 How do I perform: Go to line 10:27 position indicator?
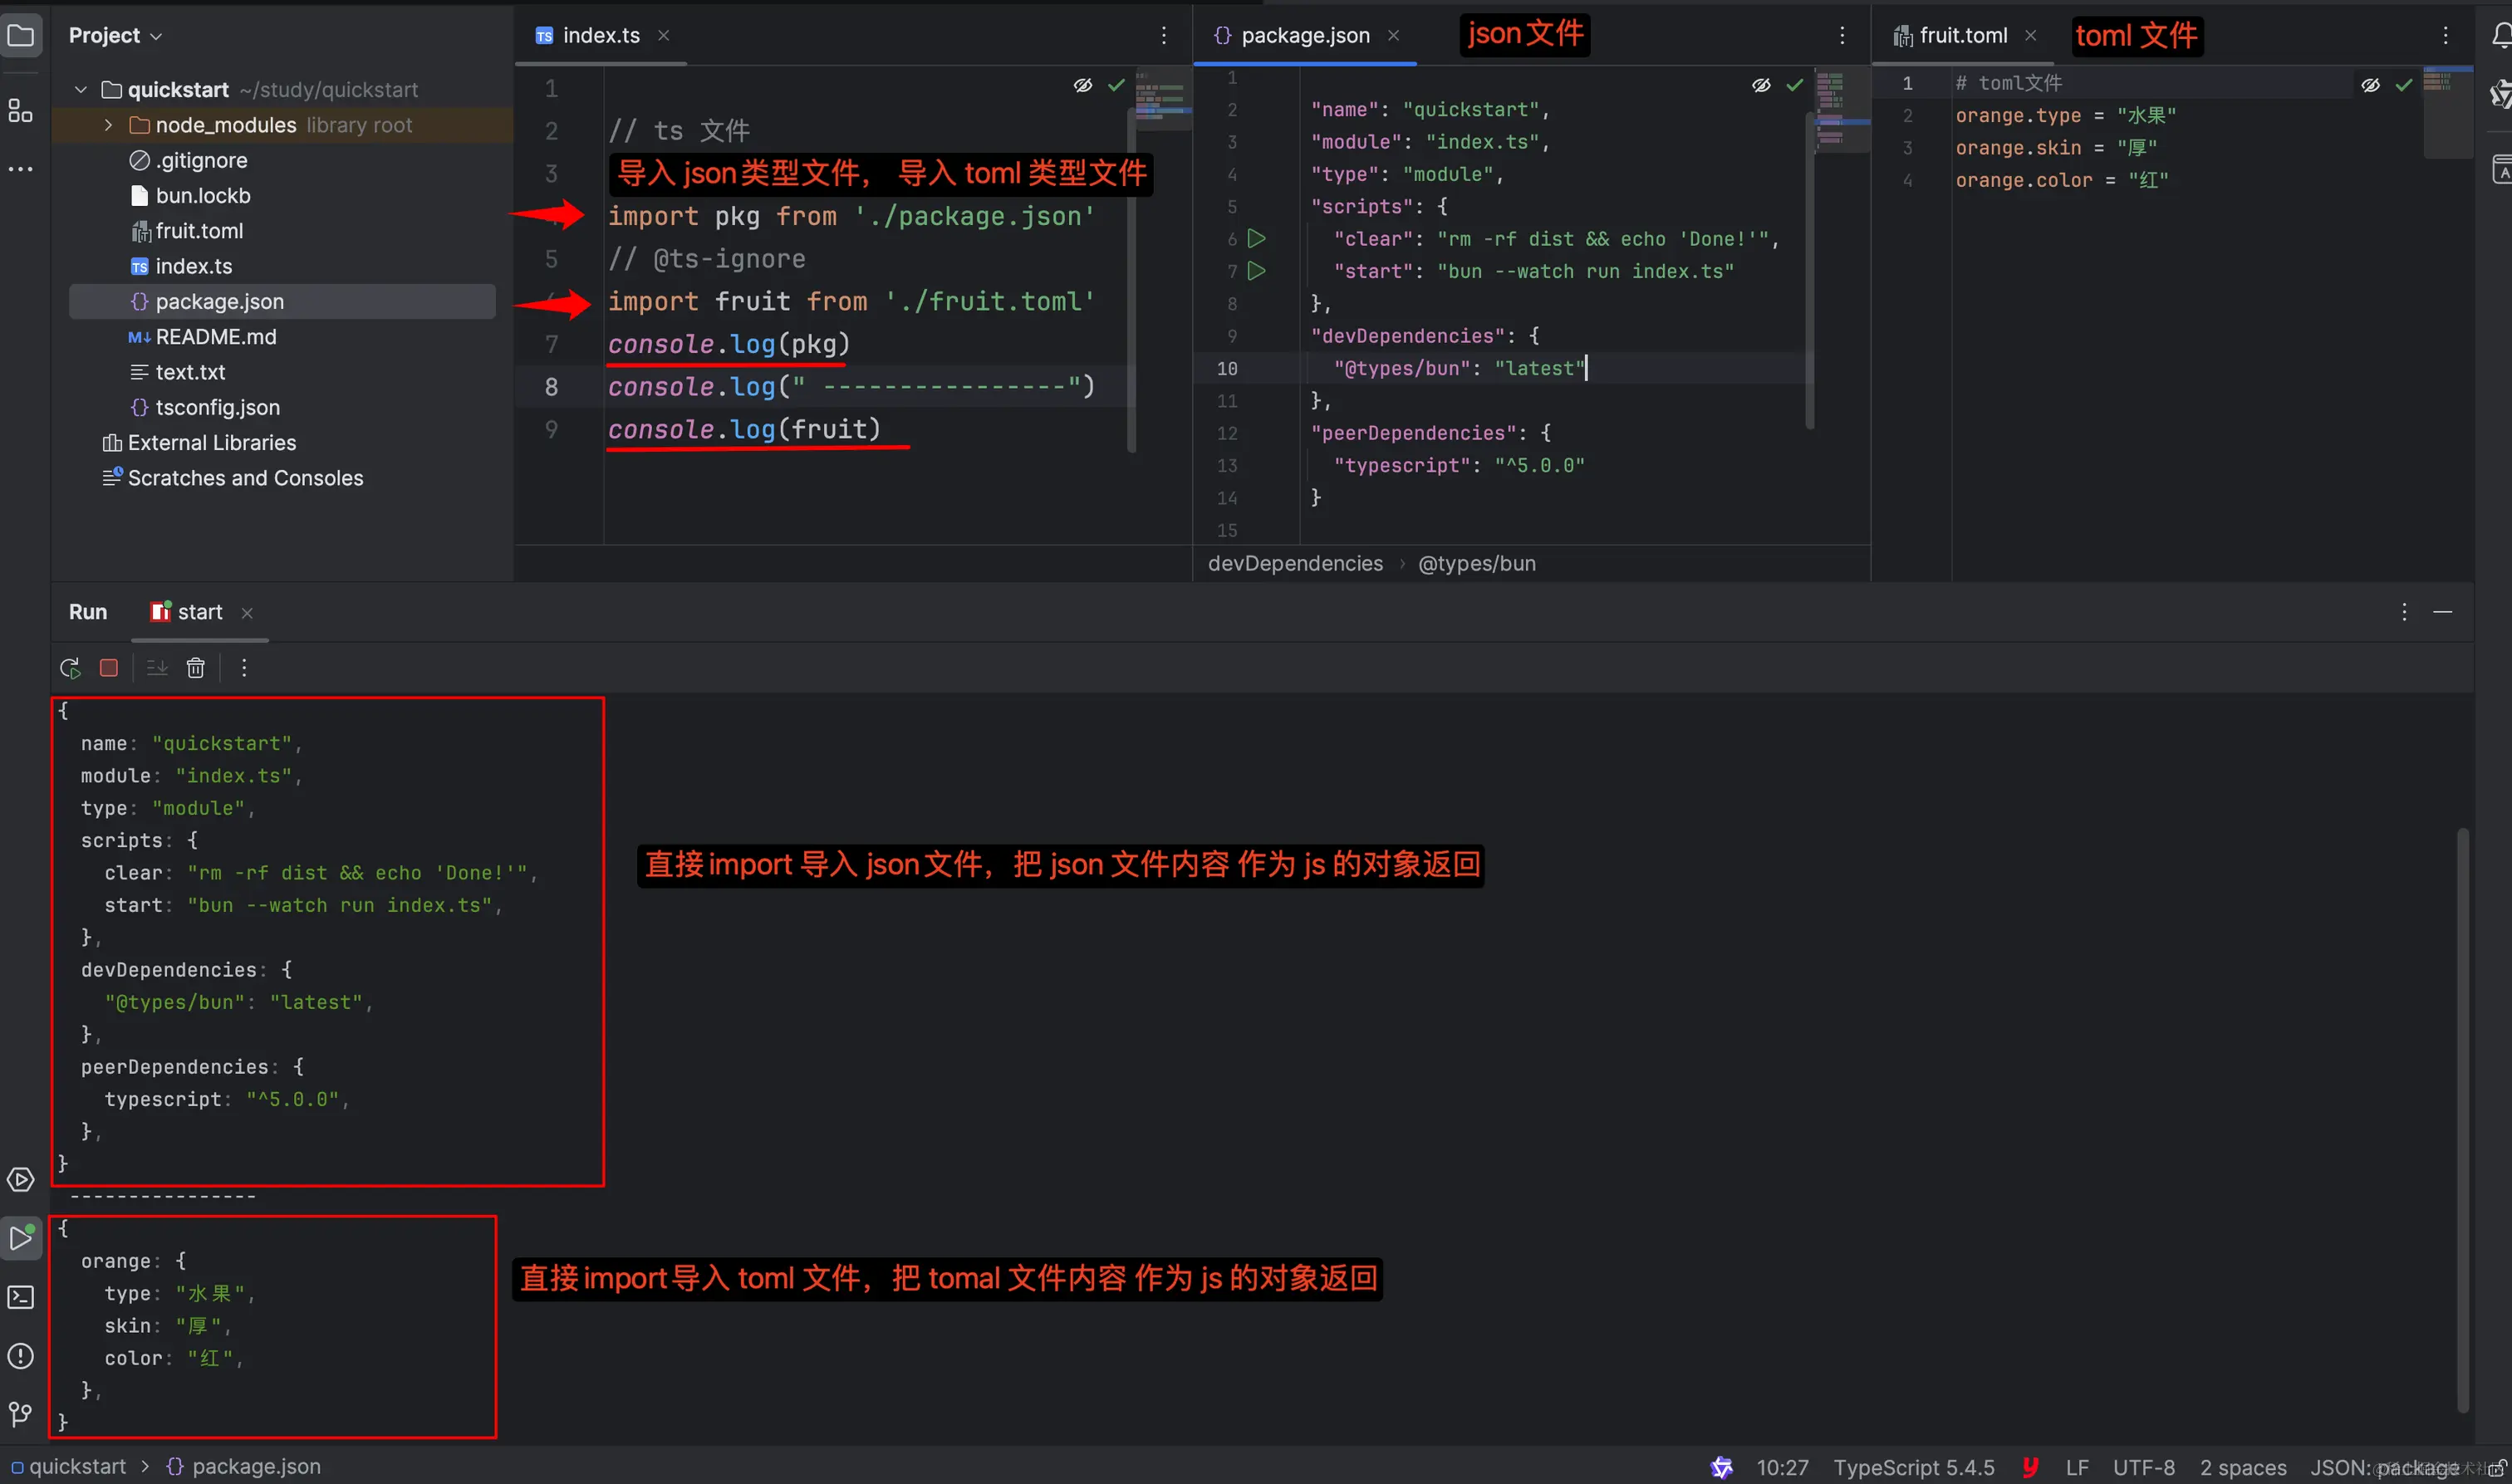pyautogui.click(x=1783, y=1467)
